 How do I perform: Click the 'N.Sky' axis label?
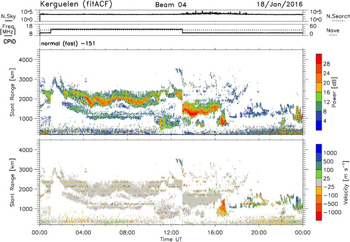[x=8, y=16]
